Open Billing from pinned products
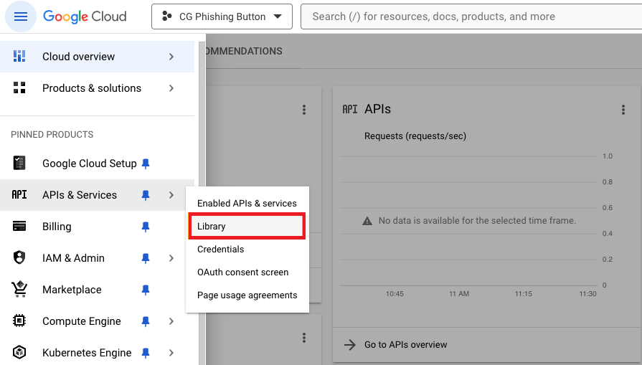 coord(97,227)
